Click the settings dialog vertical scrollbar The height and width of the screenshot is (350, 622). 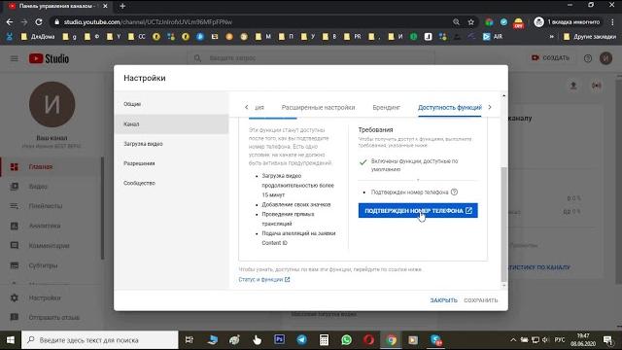pyautogui.click(x=504, y=225)
